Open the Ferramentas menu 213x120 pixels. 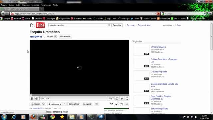click(46, 5)
